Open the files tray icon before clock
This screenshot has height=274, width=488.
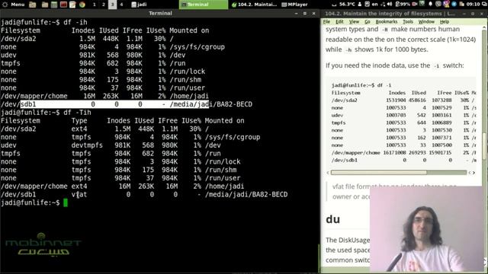click(462, 5)
